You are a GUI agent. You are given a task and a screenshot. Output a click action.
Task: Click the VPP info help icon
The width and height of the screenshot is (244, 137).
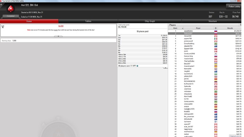[x=137, y=66]
